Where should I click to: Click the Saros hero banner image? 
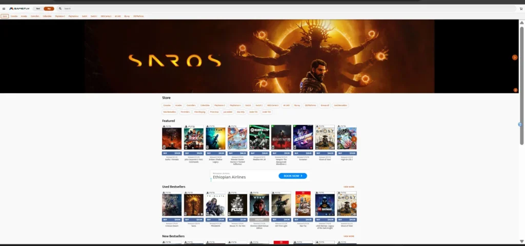tap(259, 56)
